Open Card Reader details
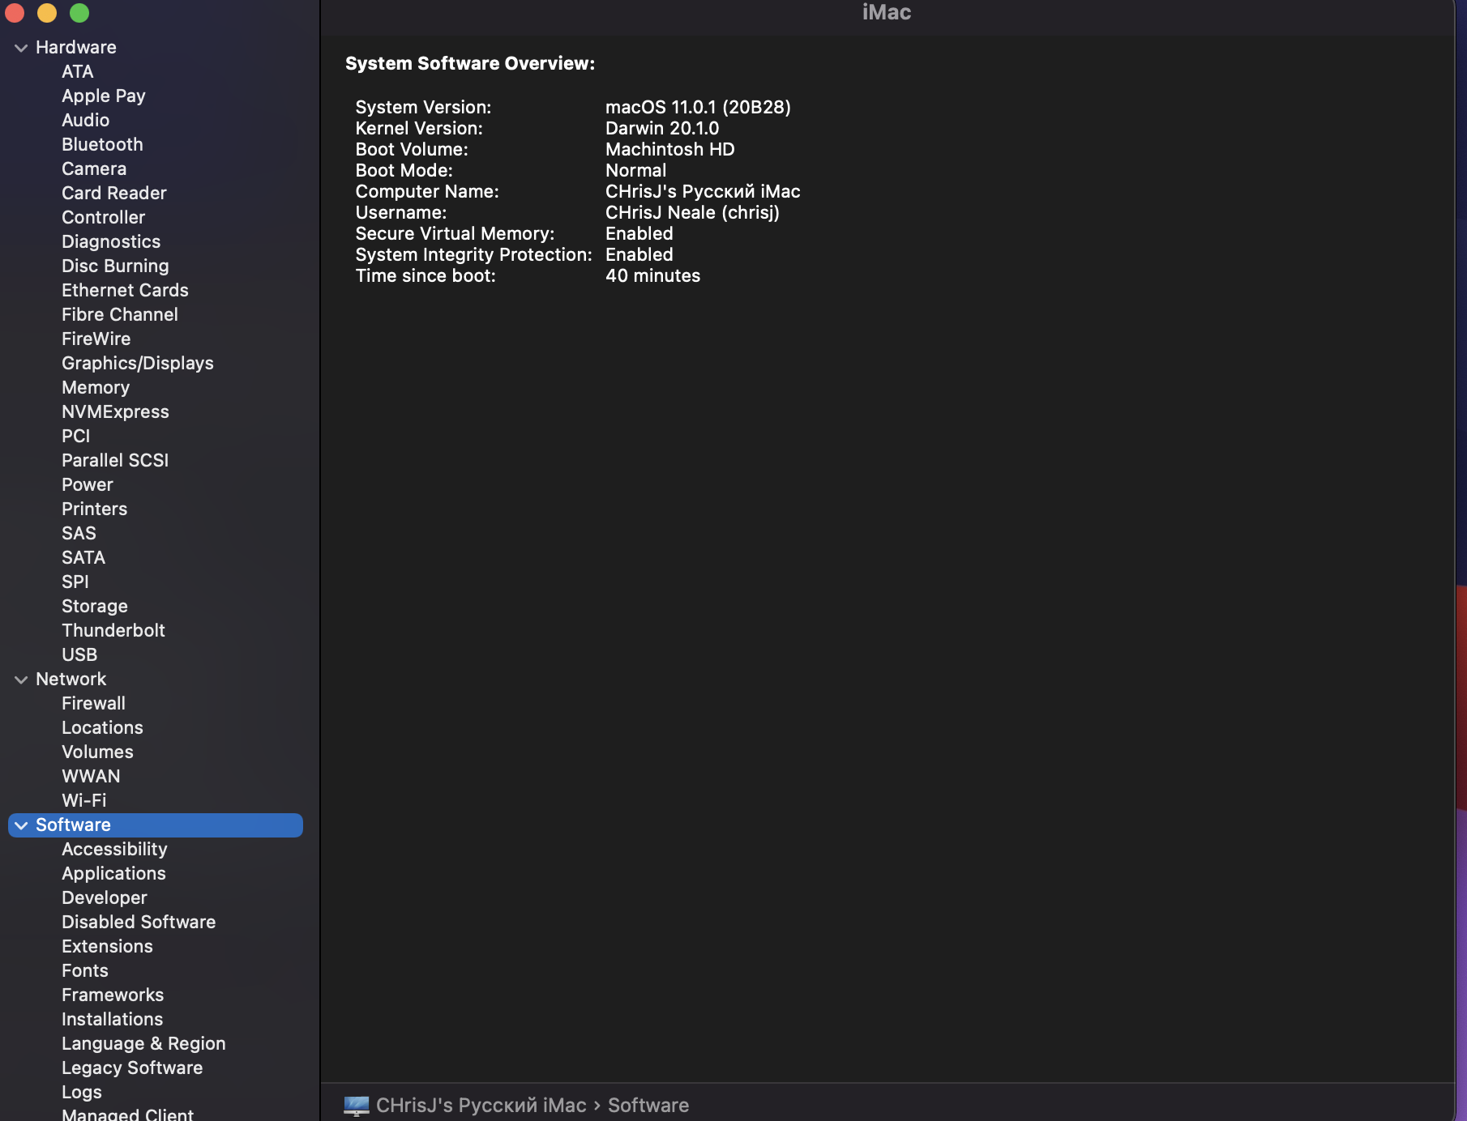Viewport: 1467px width, 1121px height. tap(114, 194)
